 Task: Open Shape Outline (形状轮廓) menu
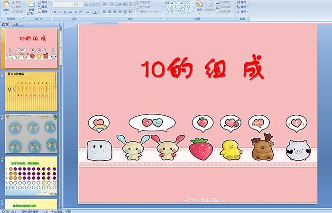(224, 7)
